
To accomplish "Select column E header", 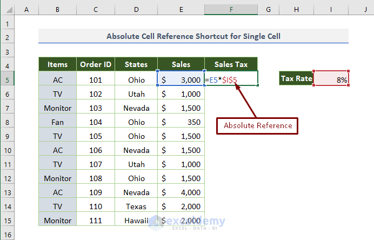I will click(x=181, y=10).
